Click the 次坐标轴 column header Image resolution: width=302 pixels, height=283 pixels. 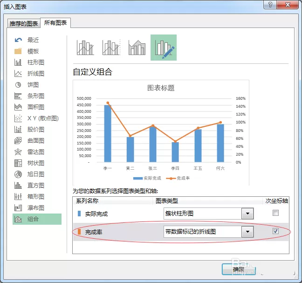(x=277, y=201)
